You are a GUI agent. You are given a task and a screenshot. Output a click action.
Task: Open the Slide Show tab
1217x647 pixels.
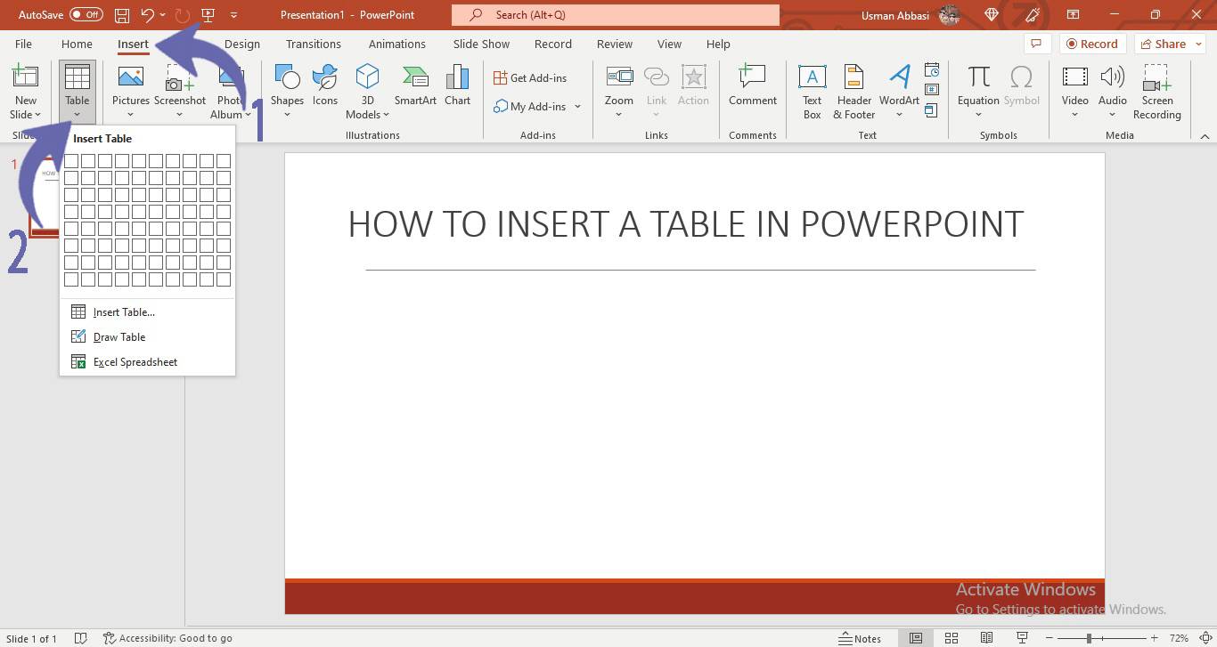point(481,44)
